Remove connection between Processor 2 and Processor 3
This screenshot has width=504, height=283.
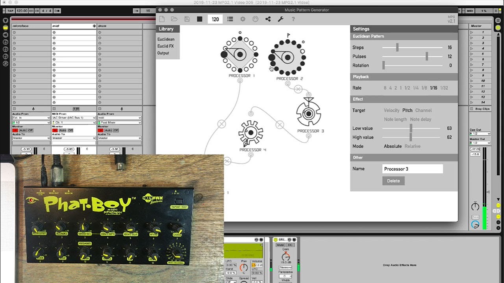pyautogui.click(x=298, y=89)
